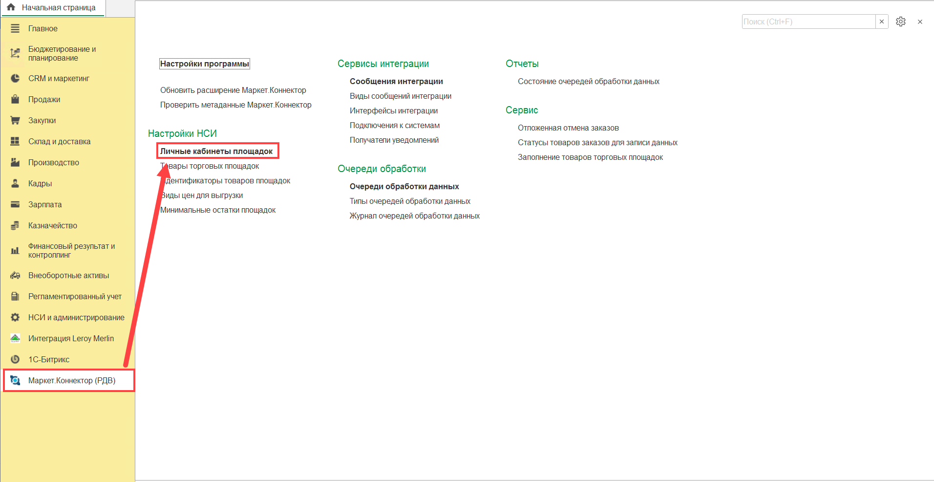Open Виды цен для выгрузки

tap(202, 195)
